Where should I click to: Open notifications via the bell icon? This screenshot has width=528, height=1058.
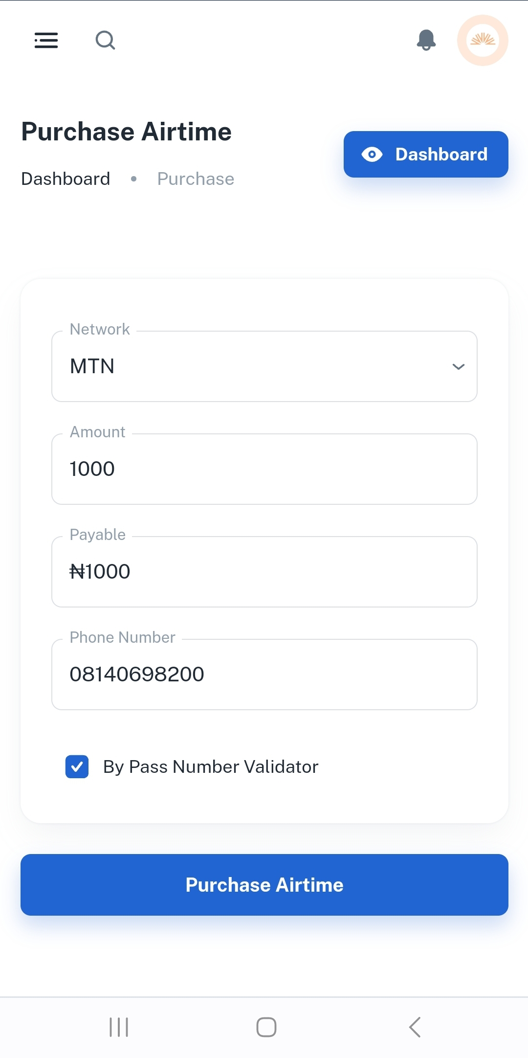(426, 40)
